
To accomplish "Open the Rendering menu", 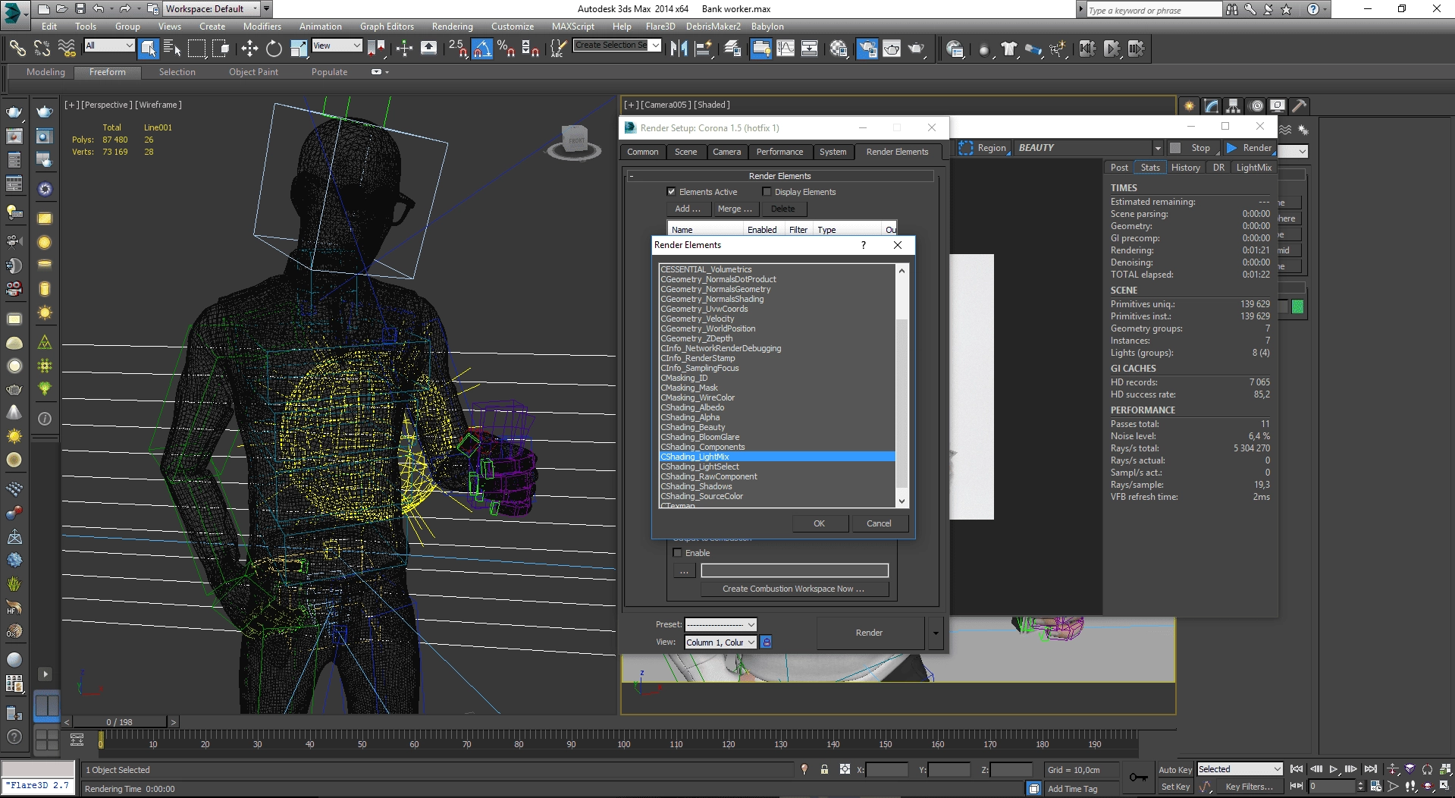I will [x=452, y=26].
